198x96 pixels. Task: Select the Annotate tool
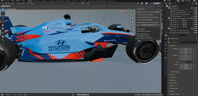(3, 33)
